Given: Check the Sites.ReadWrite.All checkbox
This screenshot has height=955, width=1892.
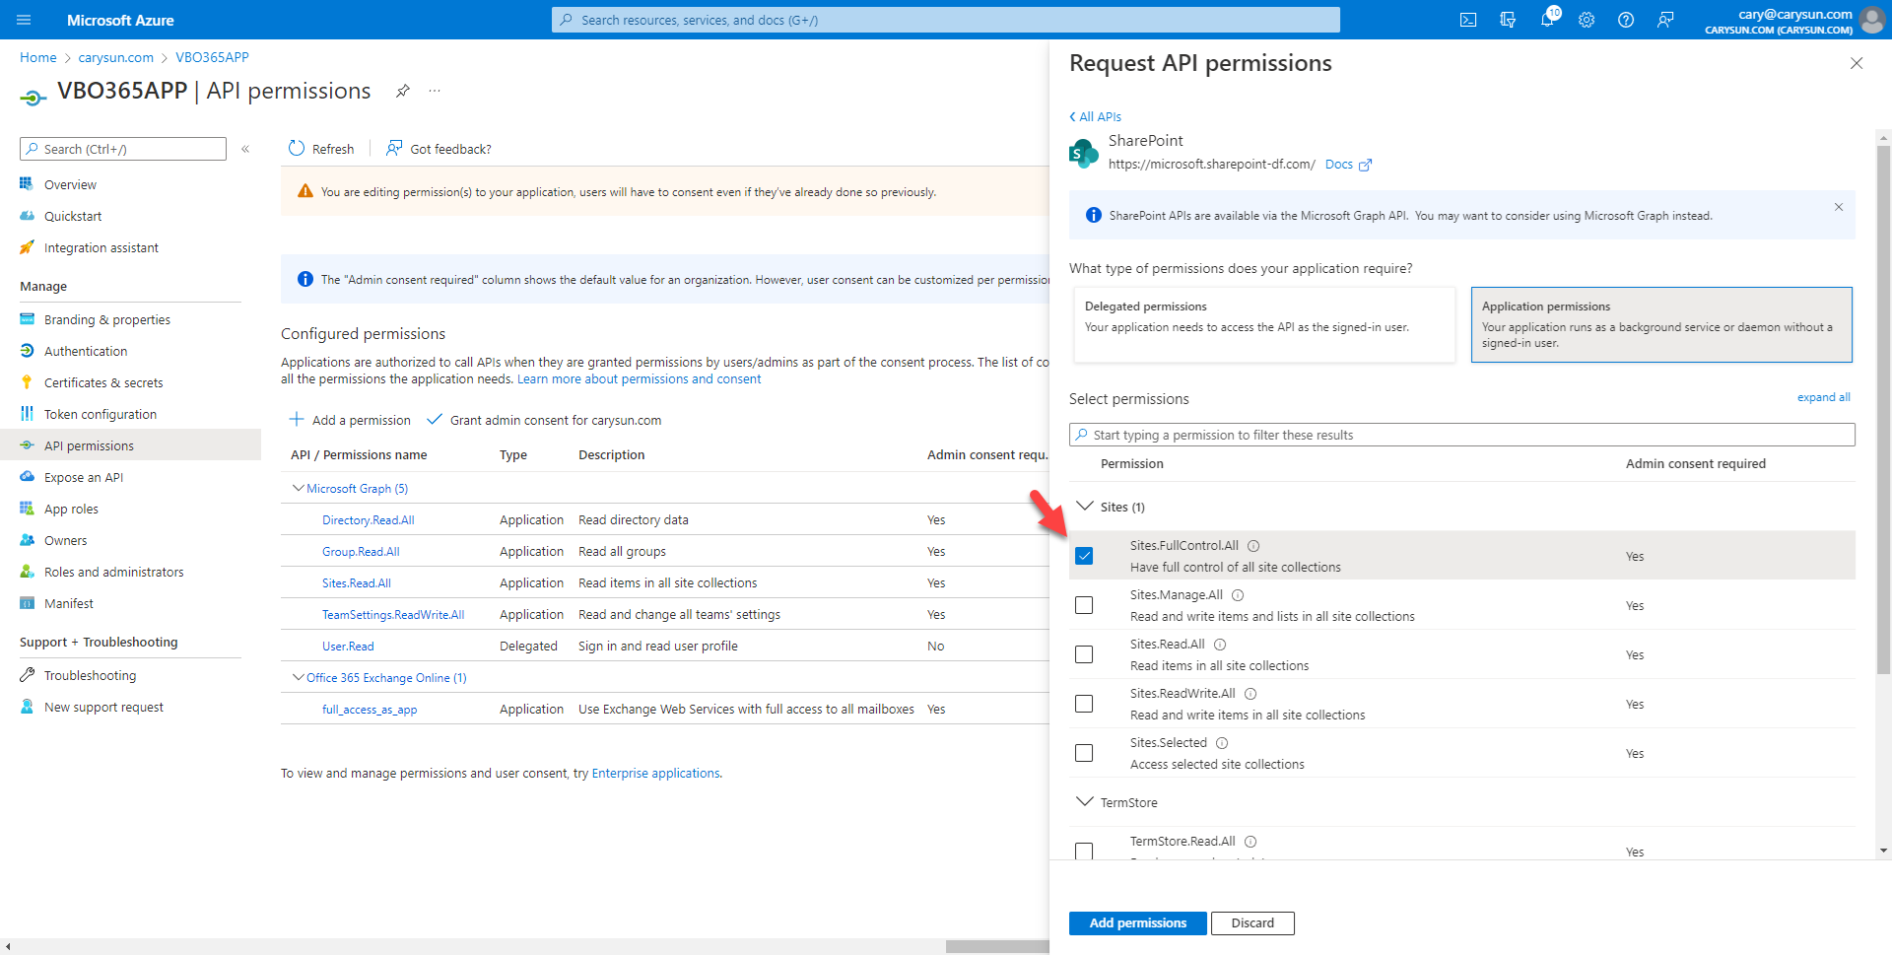Looking at the screenshot, I should tap(1084, 704).
